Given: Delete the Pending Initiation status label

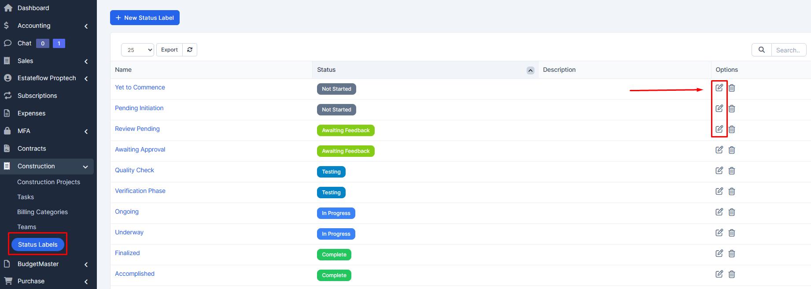Looking at the screenshot, I should pos(732,109).
